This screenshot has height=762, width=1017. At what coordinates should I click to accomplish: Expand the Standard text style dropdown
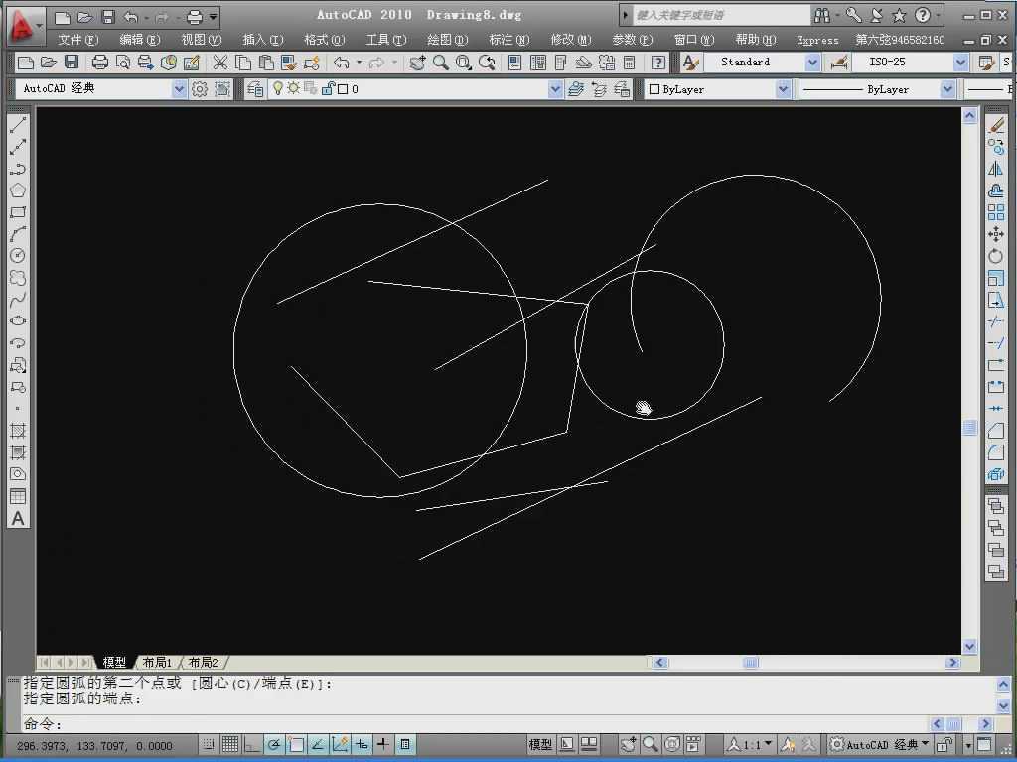[812, 63]
